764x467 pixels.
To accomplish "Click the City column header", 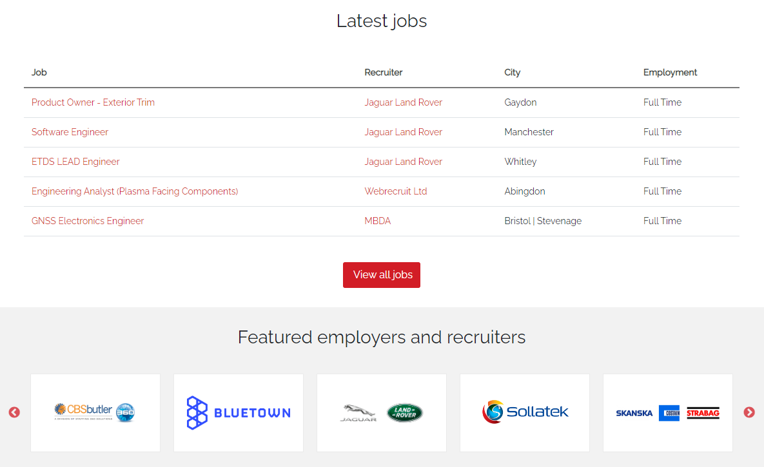I will (512, 72).
